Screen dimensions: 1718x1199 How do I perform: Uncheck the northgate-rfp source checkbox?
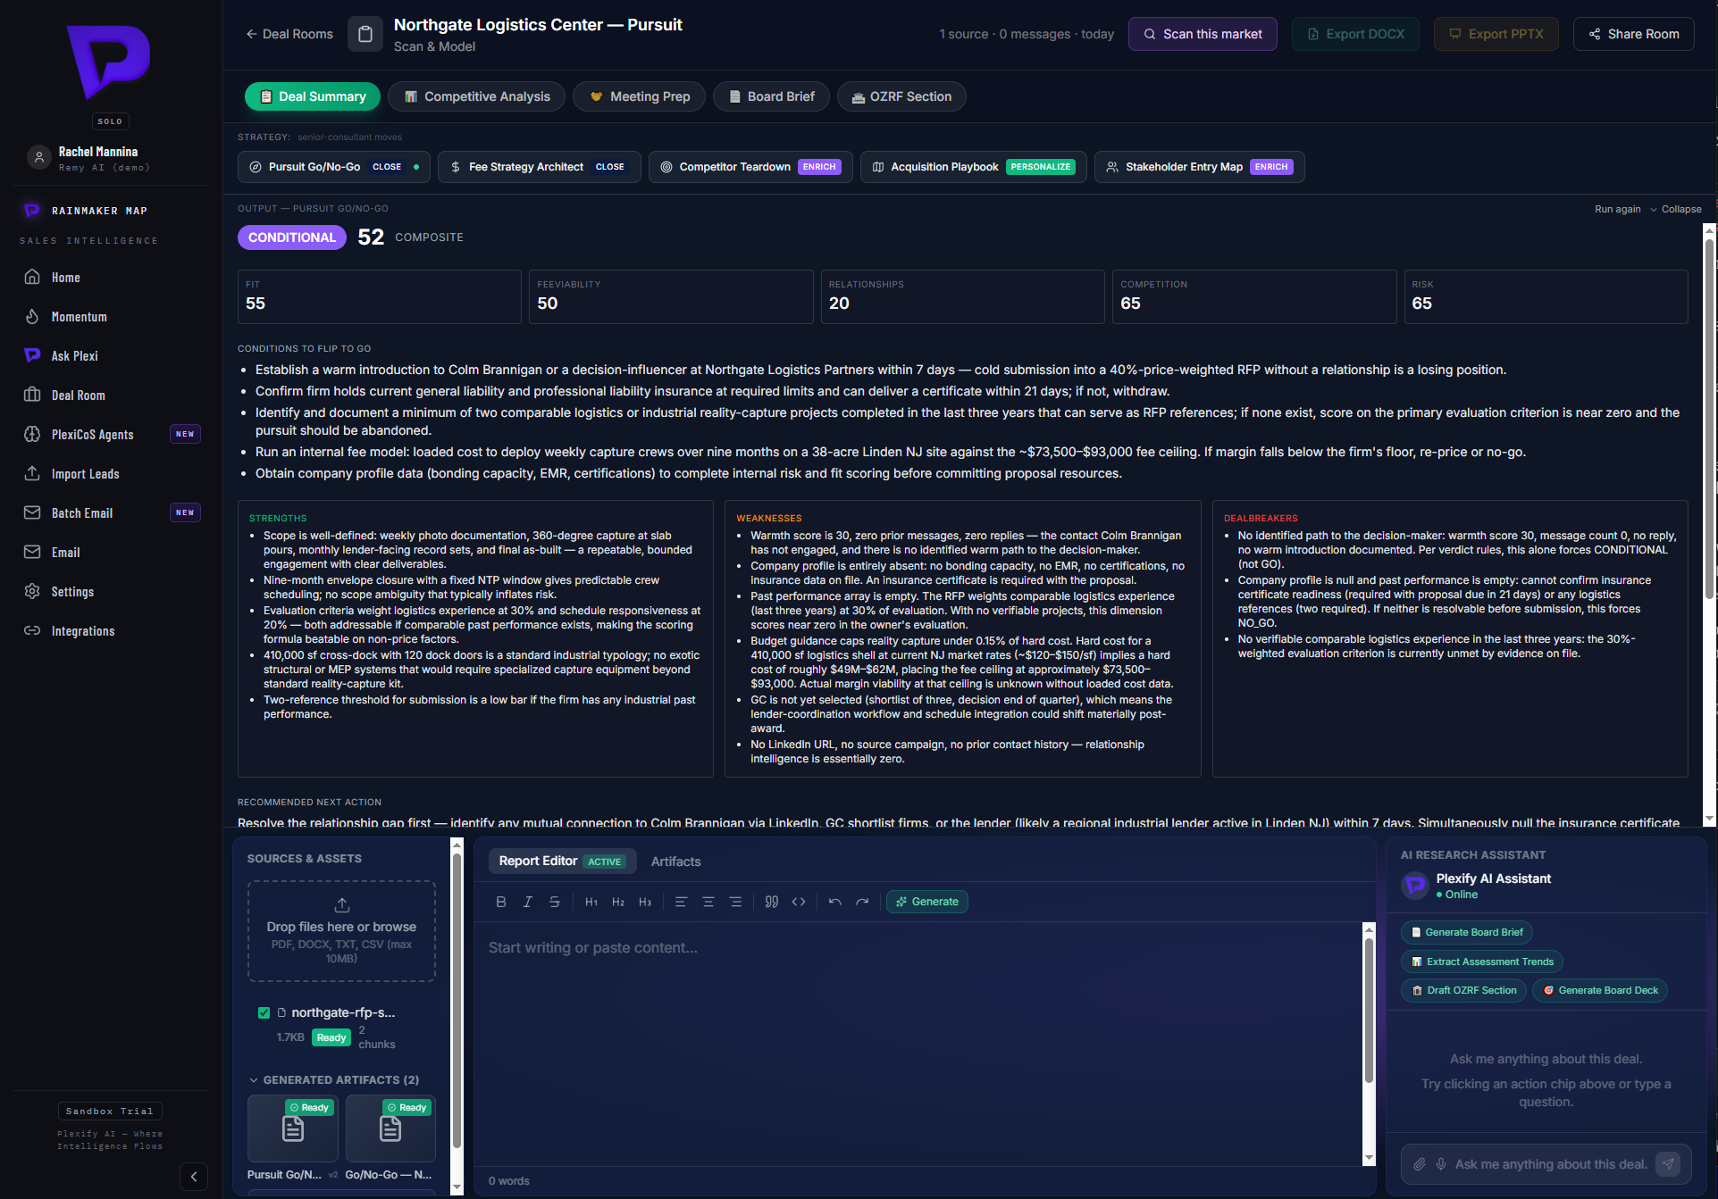click(264, 1012)
